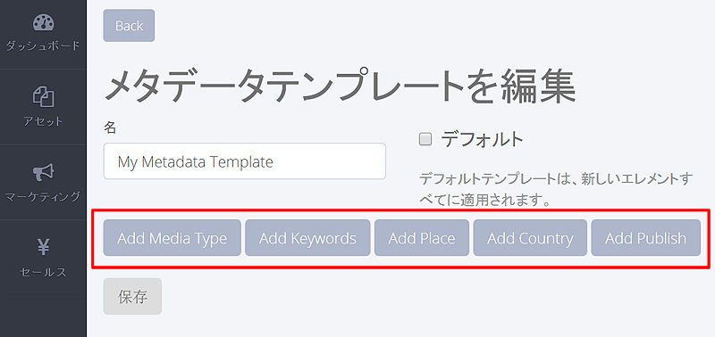Click Add Keywords button
The width and height of the screenshot is (715, 337).
(307, 238)
